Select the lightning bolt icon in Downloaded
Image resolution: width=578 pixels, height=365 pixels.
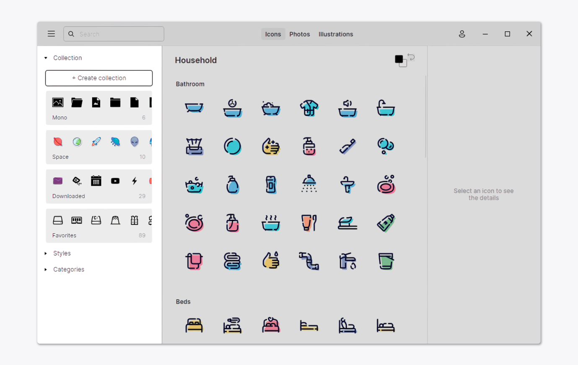134,181
